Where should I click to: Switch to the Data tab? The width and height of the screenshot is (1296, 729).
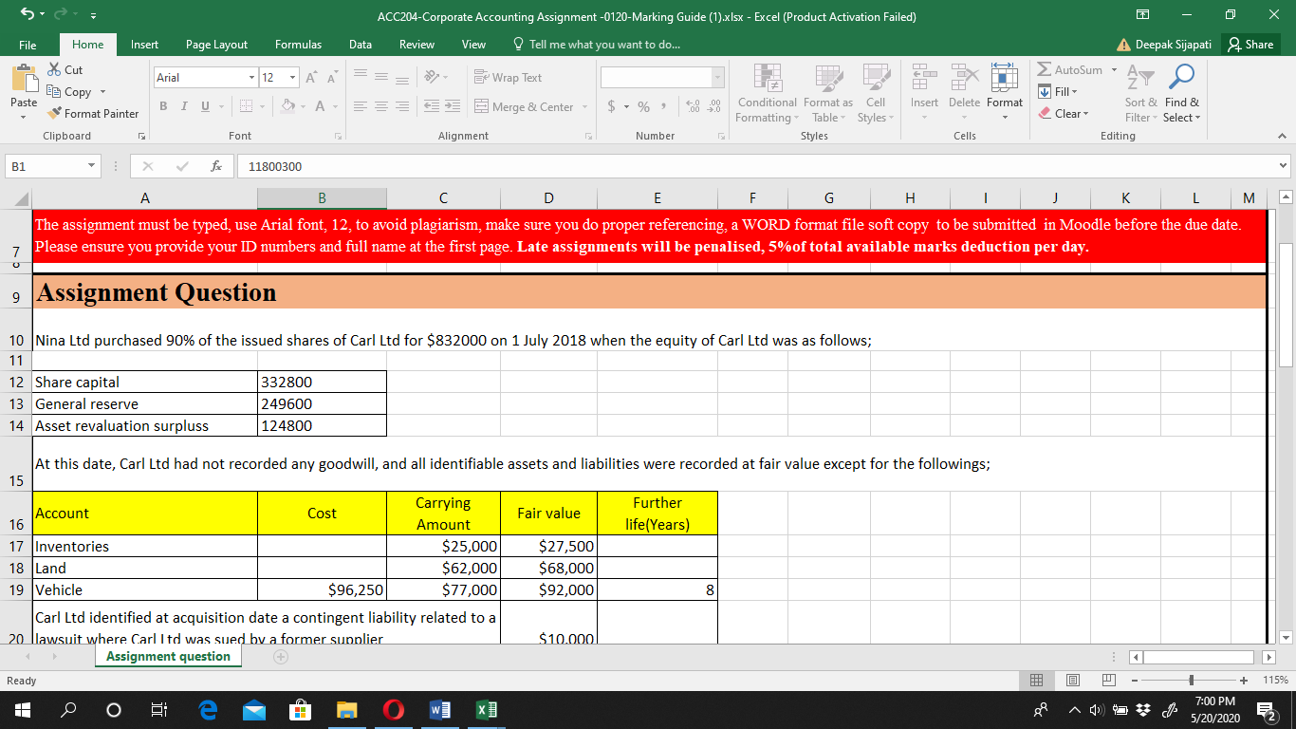[360, 45]
